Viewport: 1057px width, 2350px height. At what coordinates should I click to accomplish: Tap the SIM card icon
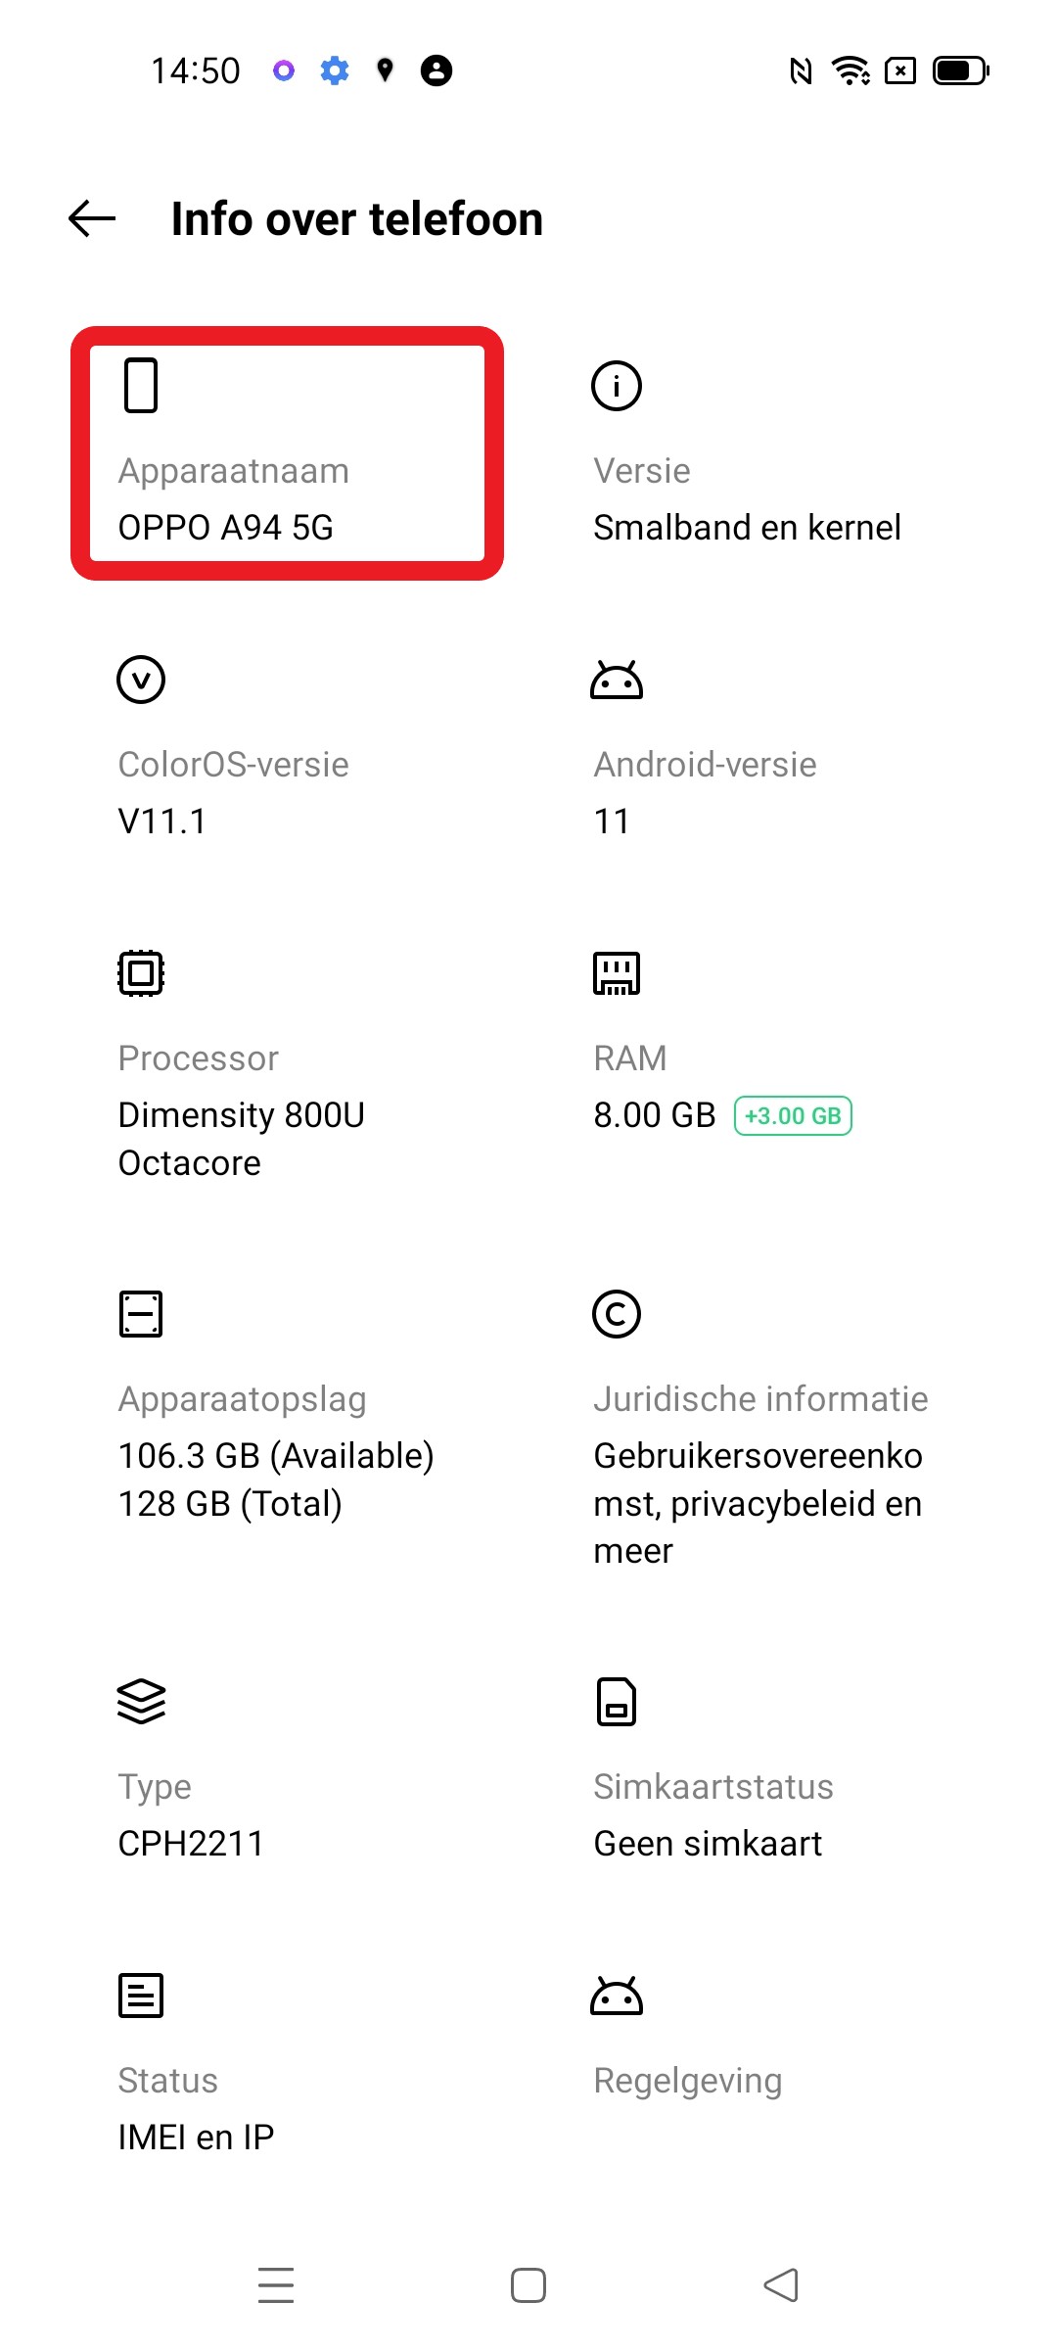click(617, 1702)
